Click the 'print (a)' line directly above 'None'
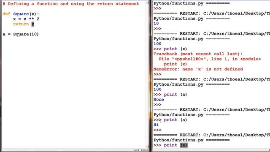The width and height of the screenshot is (270, 152). click(x=170, y=95)
